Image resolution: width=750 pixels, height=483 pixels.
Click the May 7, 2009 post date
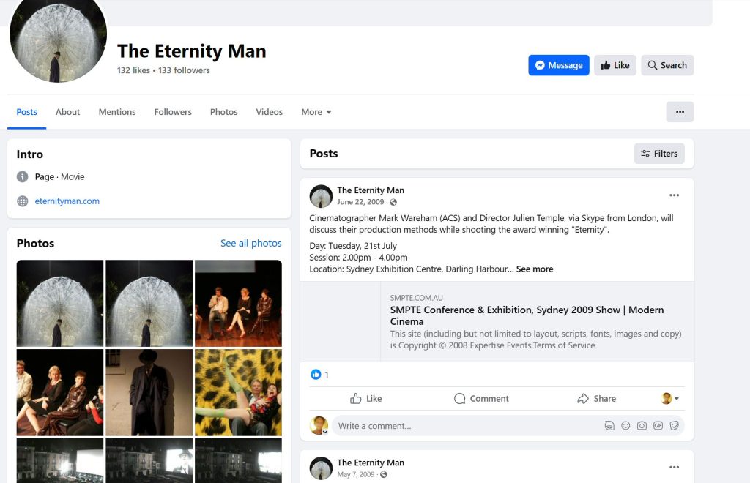click(356, 474)
